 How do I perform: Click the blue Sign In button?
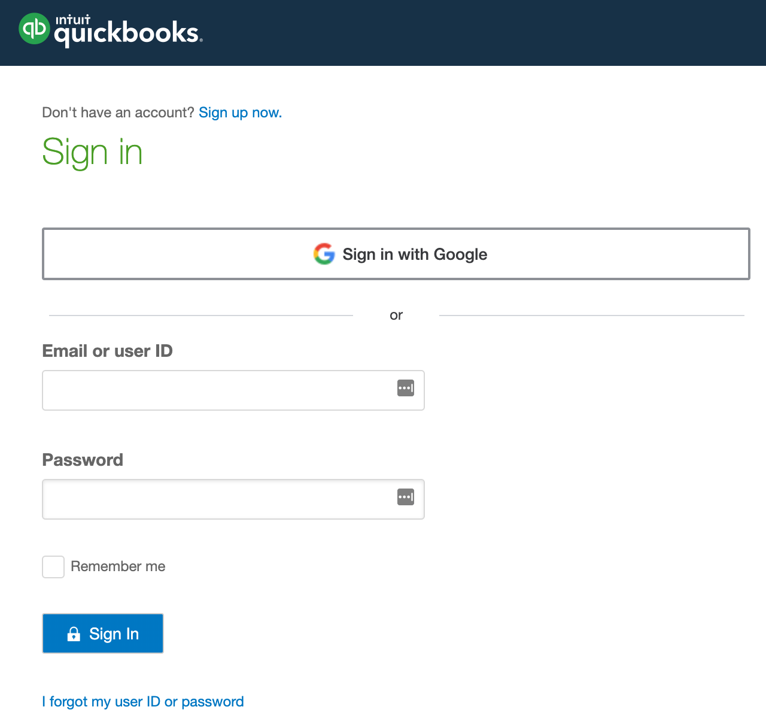103,633
